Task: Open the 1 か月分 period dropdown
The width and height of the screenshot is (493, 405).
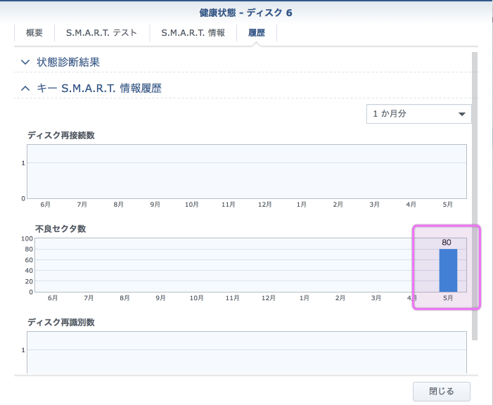Action: (x=418, y=114)
